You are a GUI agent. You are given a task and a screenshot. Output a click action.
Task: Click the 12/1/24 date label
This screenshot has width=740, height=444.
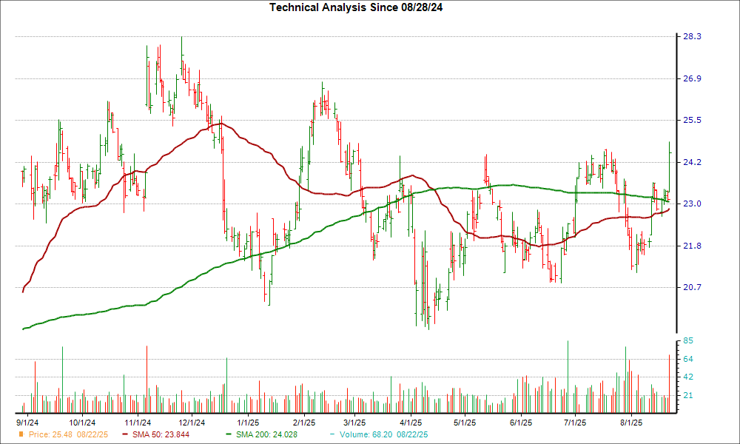192,423
